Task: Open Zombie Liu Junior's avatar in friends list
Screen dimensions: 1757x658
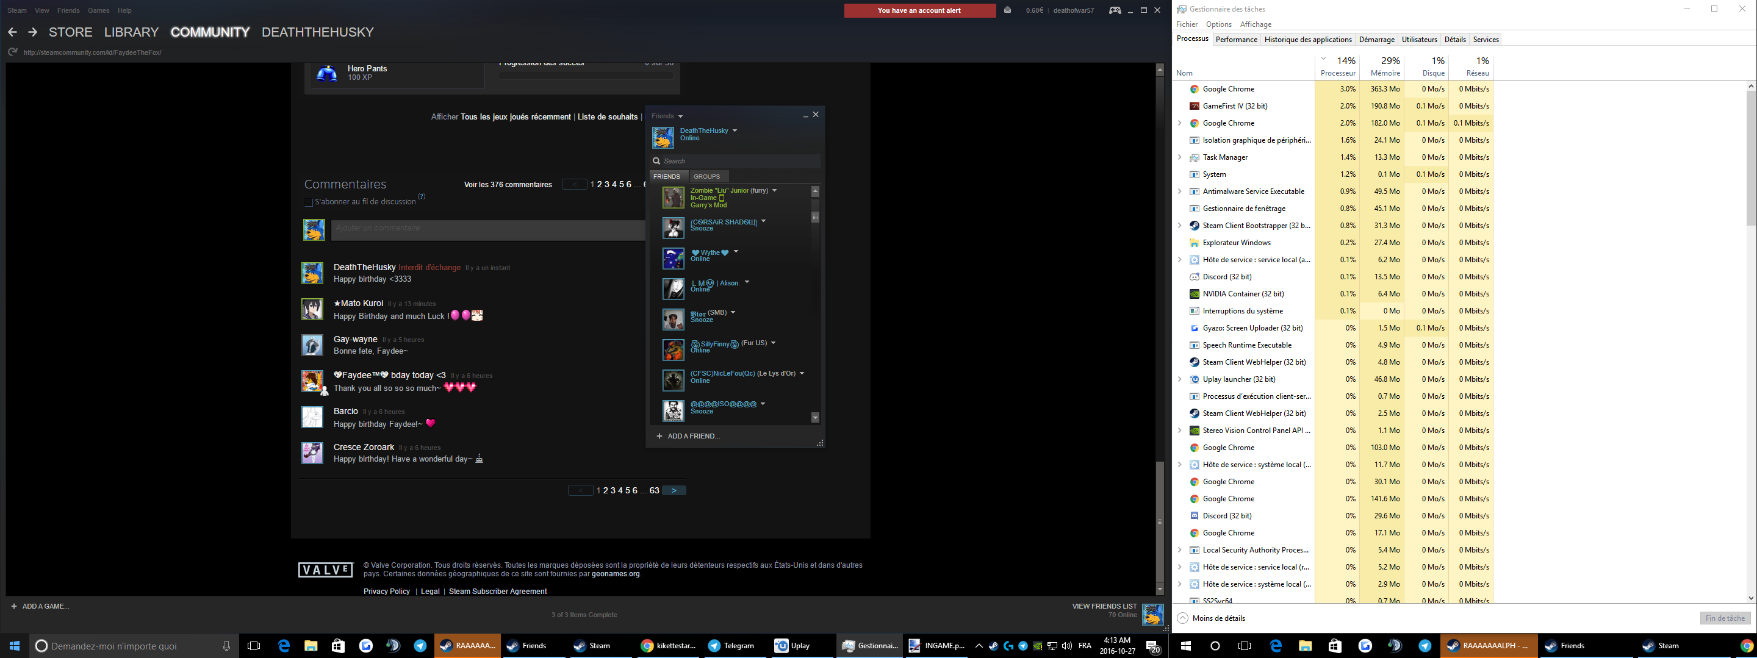Action: pos(673,198)
